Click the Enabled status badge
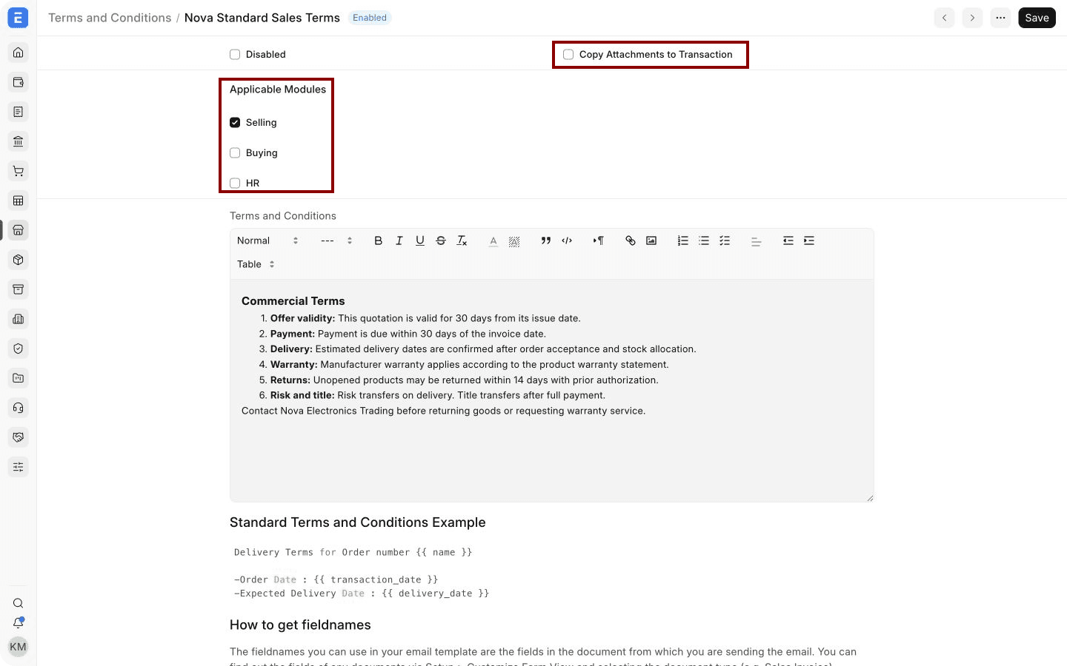The height and width of the screenshot is (666, 1067). pyautogui.click(x=370, y=18)
